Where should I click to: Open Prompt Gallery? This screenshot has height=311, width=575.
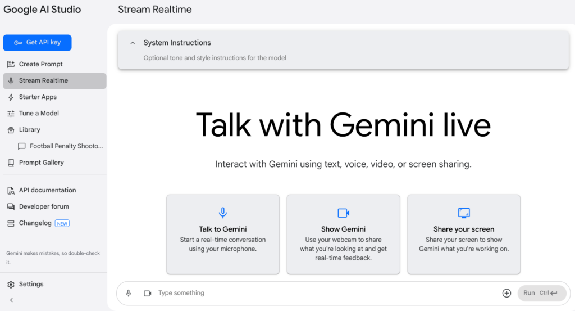pos(54,163)
